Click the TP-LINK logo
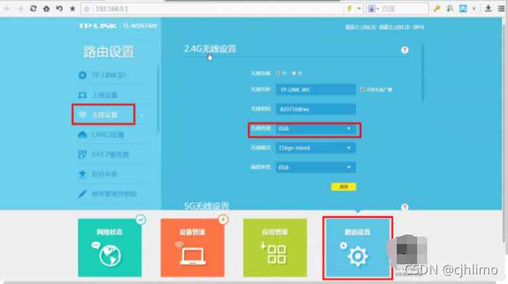Viewport: 508px width, 284px height. pyautogui.click(x=97, y=26)
